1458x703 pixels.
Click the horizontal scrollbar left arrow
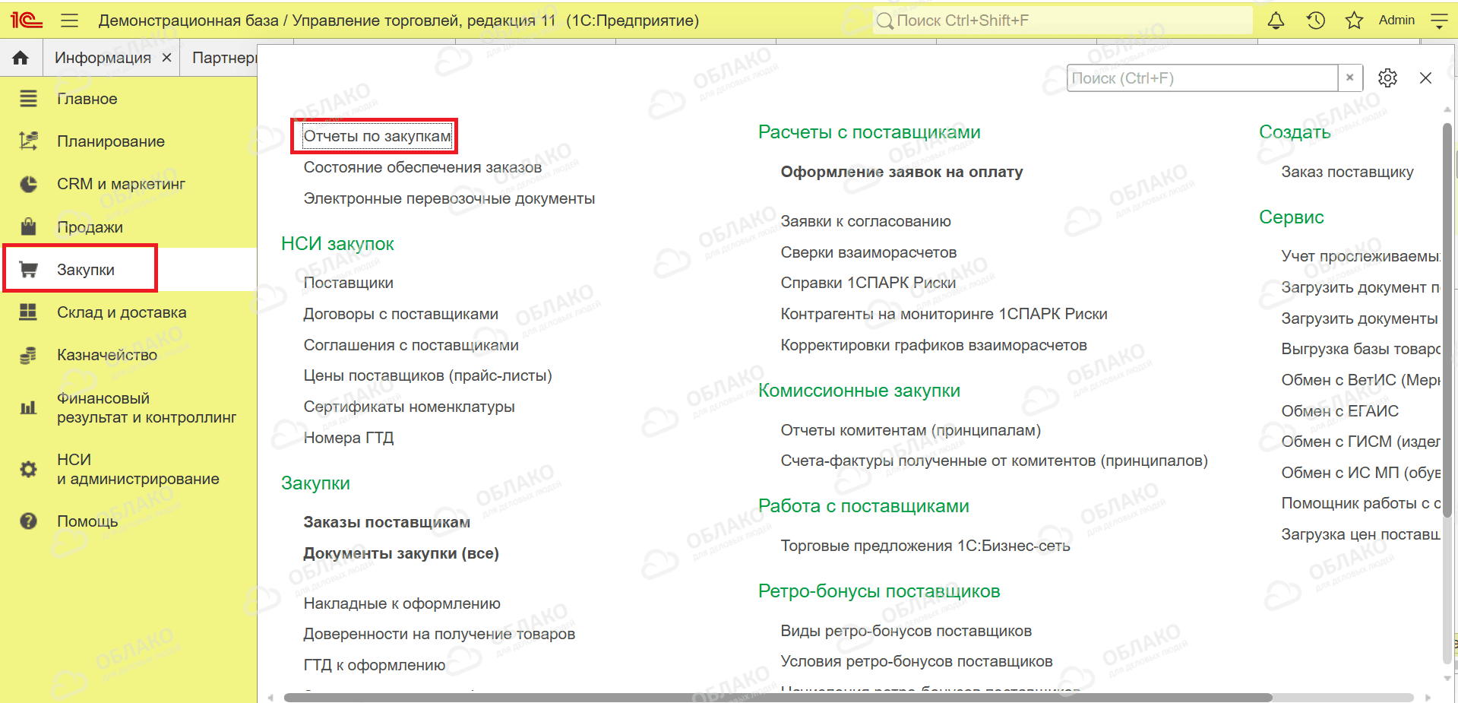(271, 697)
